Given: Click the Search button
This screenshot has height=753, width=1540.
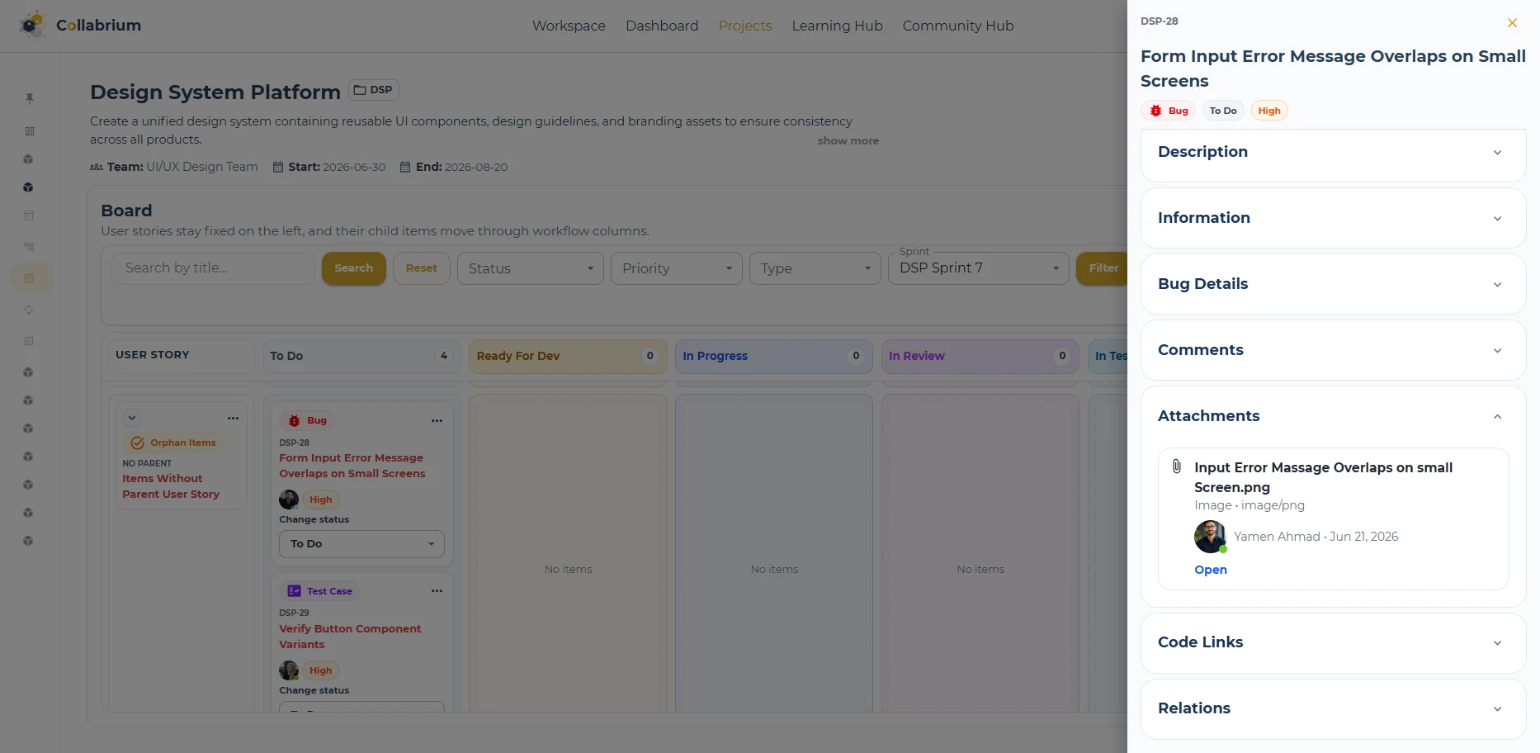Looking at the screenshot, I should coord(354,268).
